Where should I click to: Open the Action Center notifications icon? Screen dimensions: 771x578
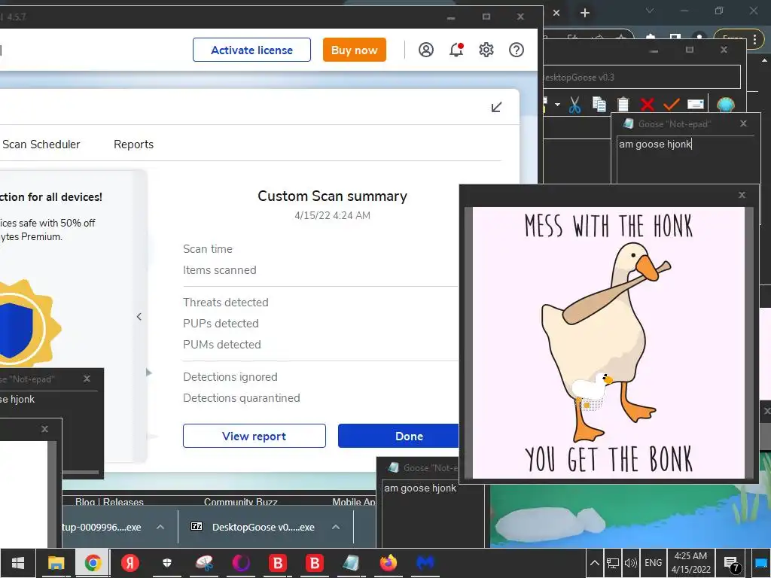coord(732,564)
